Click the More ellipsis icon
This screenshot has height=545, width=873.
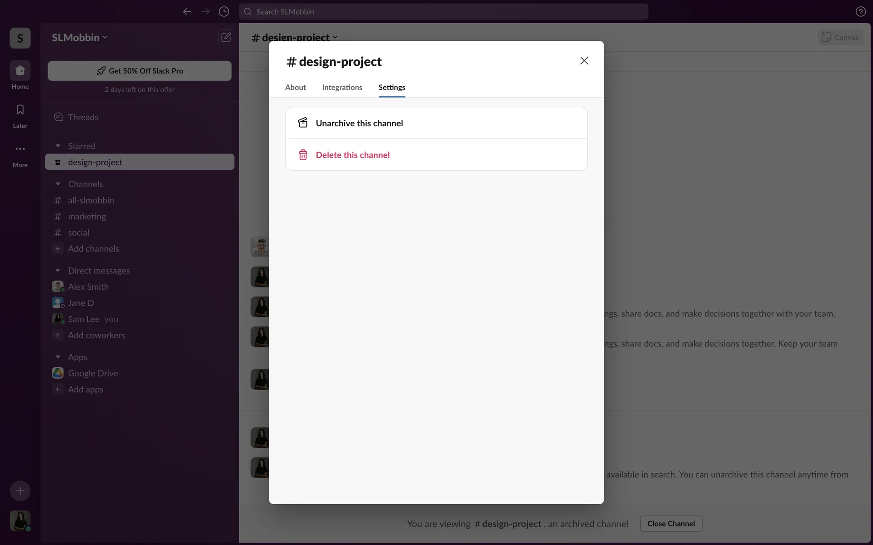20,149
